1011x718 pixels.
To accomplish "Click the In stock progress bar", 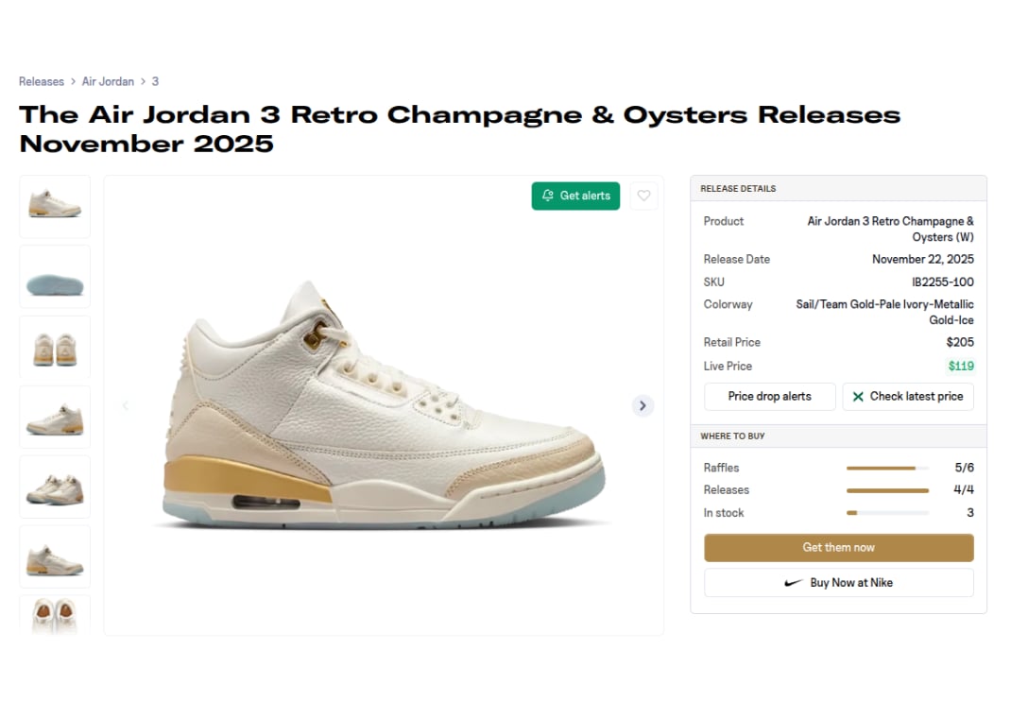I will tap(887, 513).
